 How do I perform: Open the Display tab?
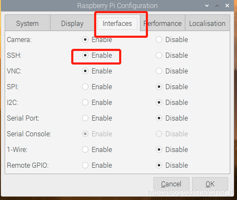coord(72,23)
